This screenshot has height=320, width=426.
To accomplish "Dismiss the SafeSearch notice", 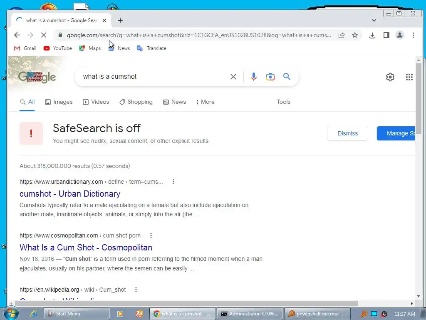I will tap(347, 133).
